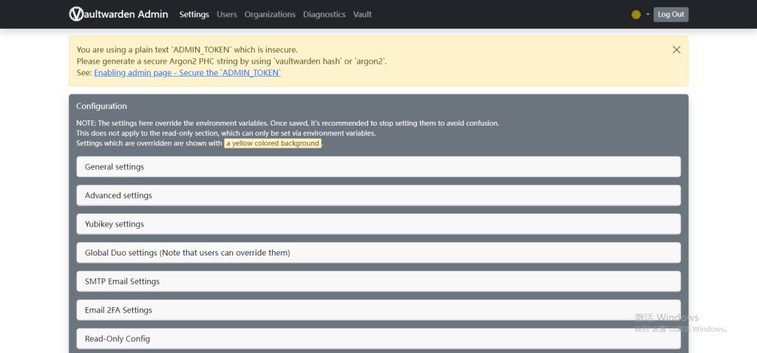757x353 pixels.
Task: Click the sun theme icon
Action: pos(636,14)
